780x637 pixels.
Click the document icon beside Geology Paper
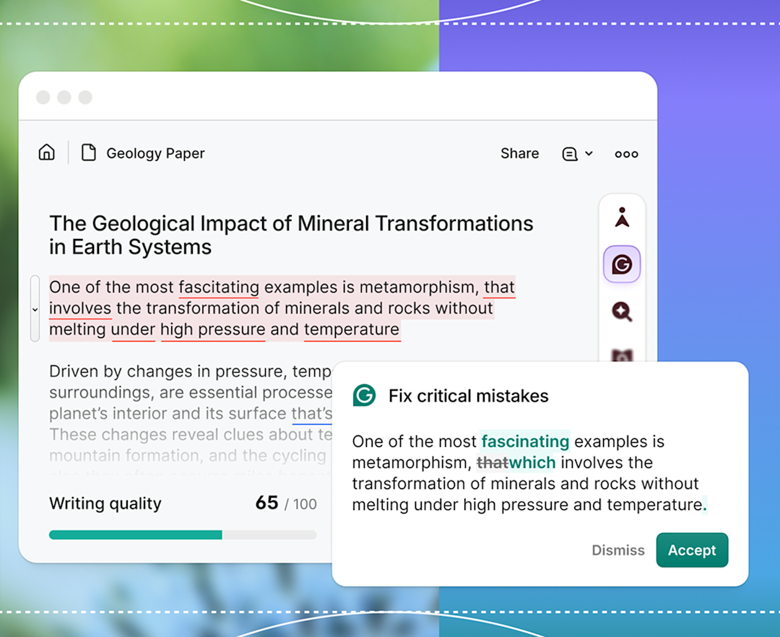88,152
